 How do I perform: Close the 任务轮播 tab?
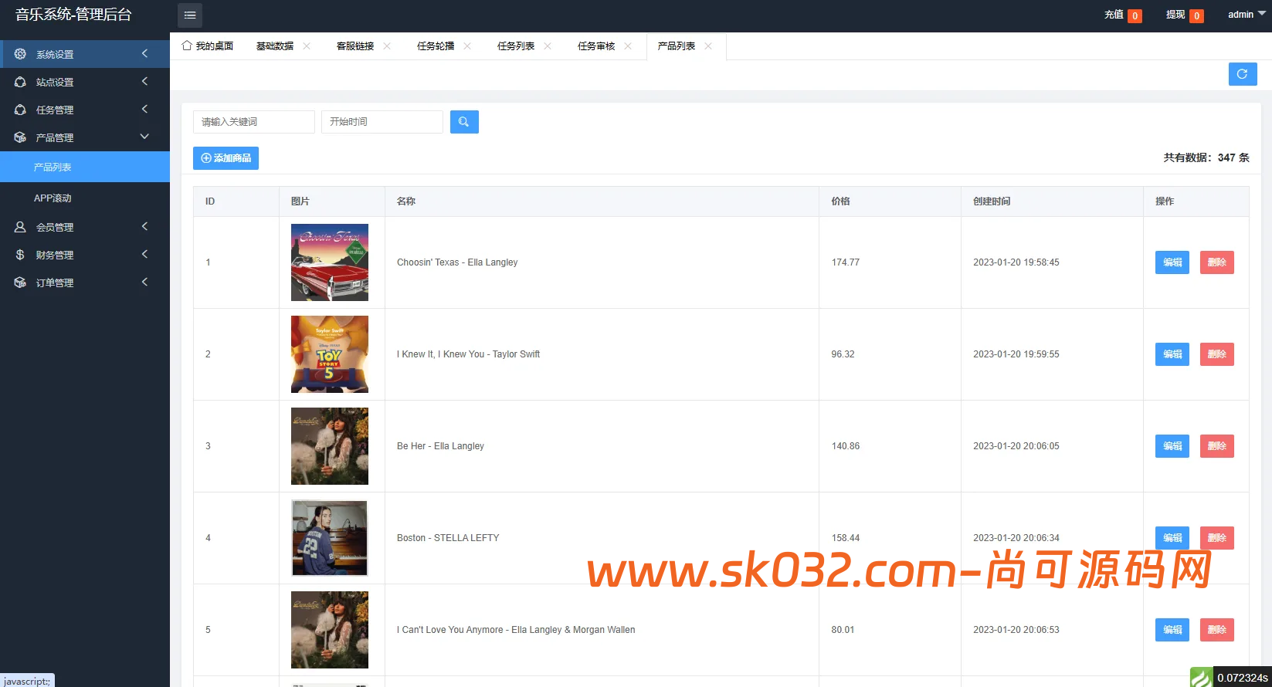(467, 46)
